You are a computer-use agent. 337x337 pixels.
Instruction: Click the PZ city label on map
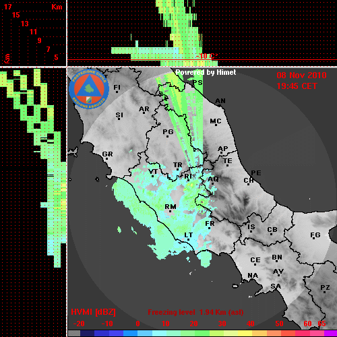point(325,287)
